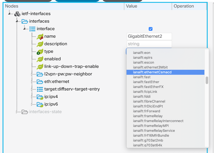Select the link-up-down-trap-enable row label
214x153 pixels.
coord(71,67)
